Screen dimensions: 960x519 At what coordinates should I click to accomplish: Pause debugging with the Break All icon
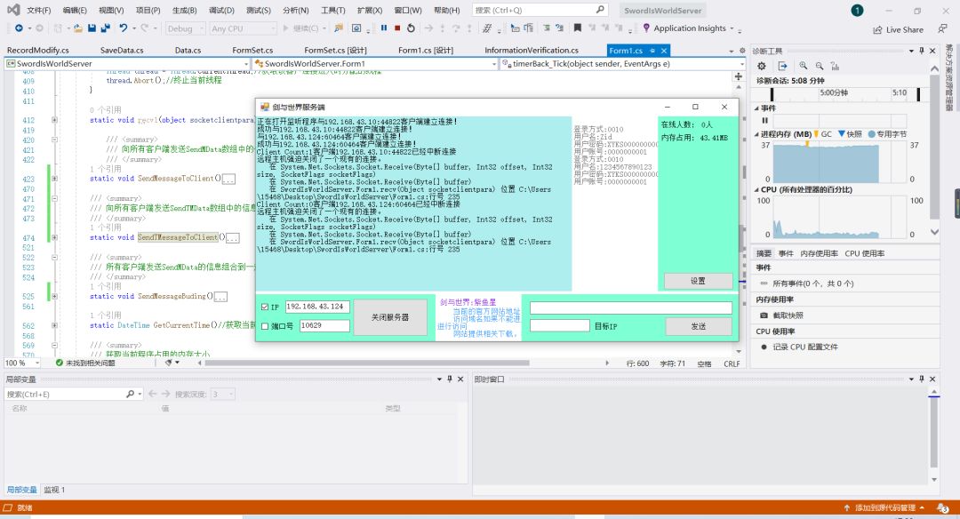384,28
